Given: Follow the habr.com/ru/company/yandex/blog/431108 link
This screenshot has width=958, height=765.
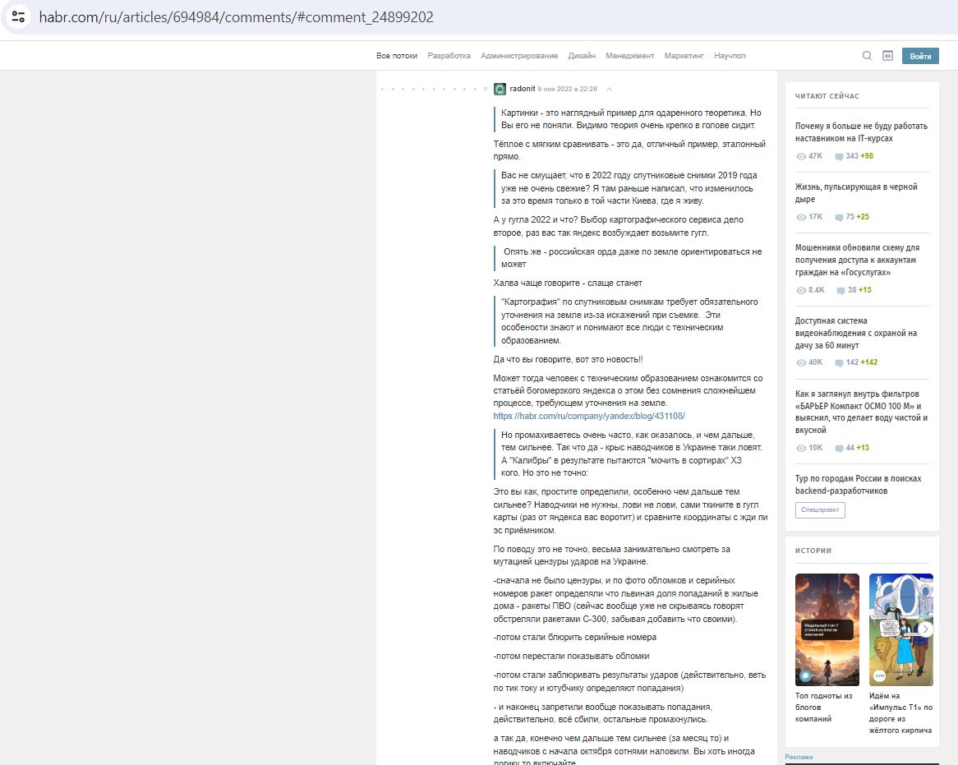Looking at the screenshot, I should [589, 416].
